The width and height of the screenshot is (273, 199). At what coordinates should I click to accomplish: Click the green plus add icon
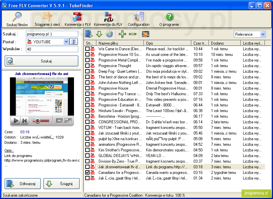tap(122, 34)
